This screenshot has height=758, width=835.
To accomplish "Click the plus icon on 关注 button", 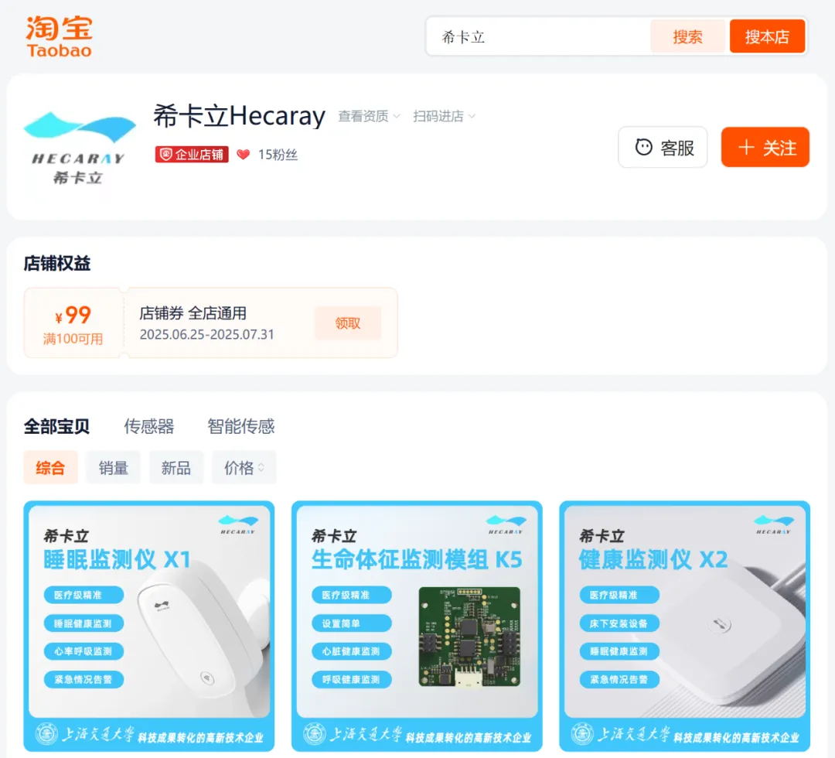I will 746,147.
